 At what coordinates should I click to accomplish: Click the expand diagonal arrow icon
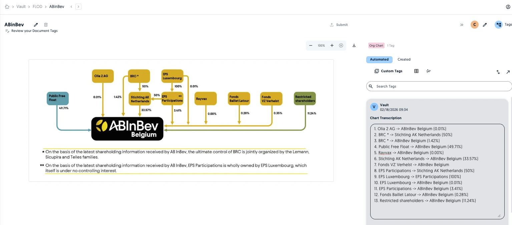tap(508, 72)
